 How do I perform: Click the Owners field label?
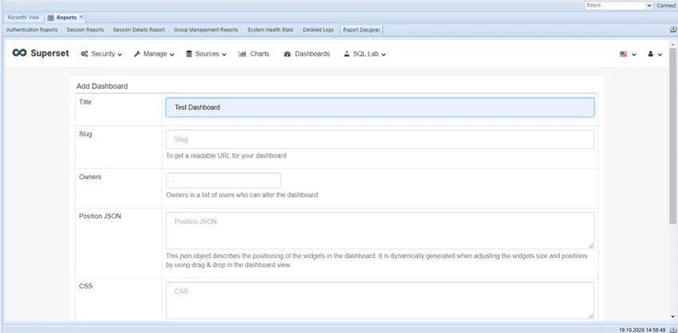(90, 177)
